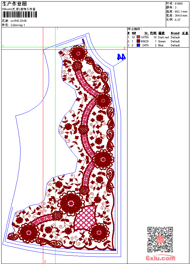Click the Colorway 1 label

tap(18, 25)
